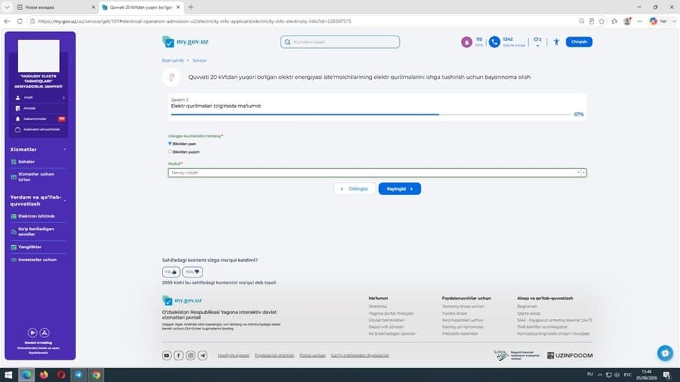This screenshot has height=382, width=680.
Task: Click the play icon at sidebar bottom
Action: tap(33, 333)
